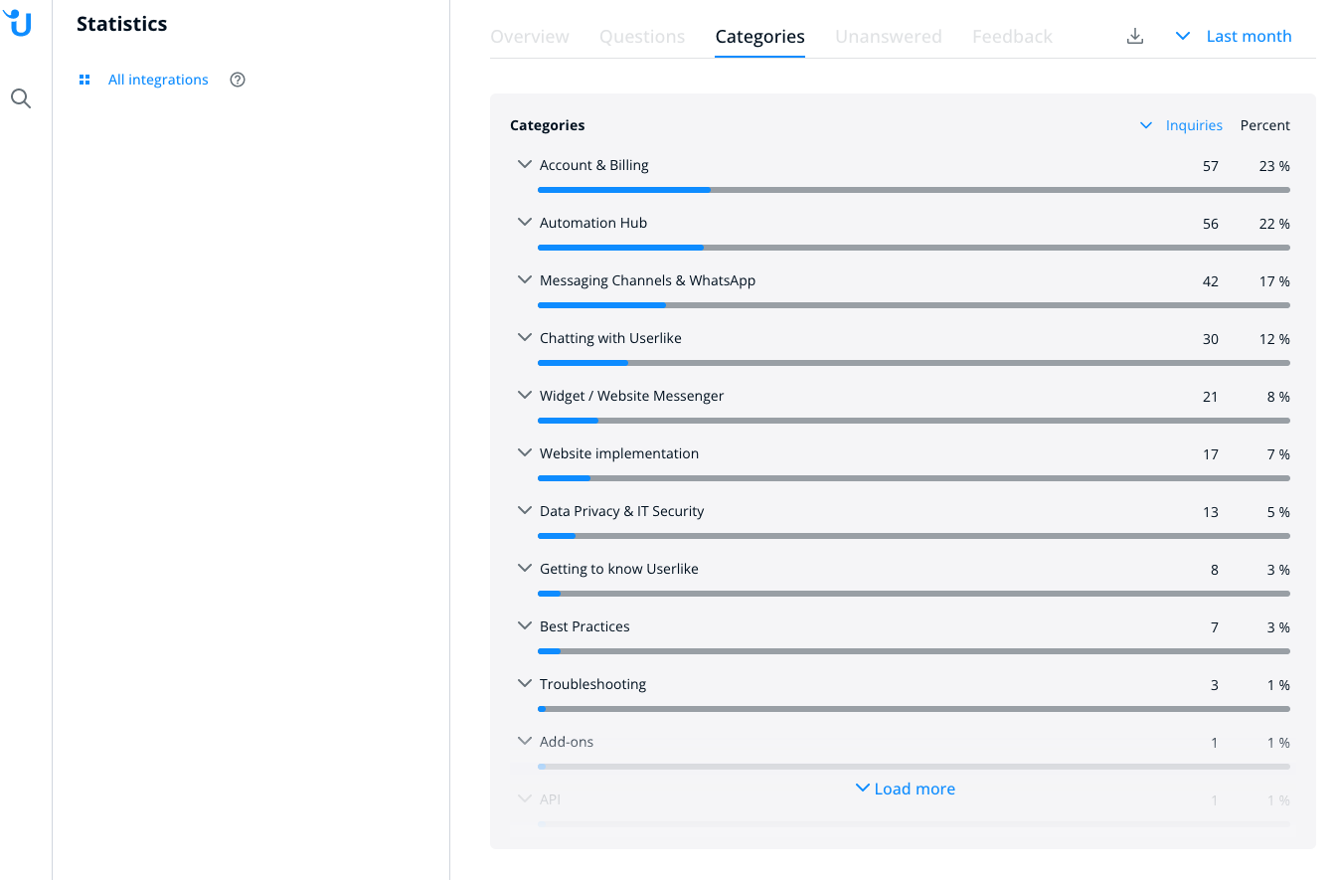
Task: Click Load more to show categories
Action: (x=905, y=789)
